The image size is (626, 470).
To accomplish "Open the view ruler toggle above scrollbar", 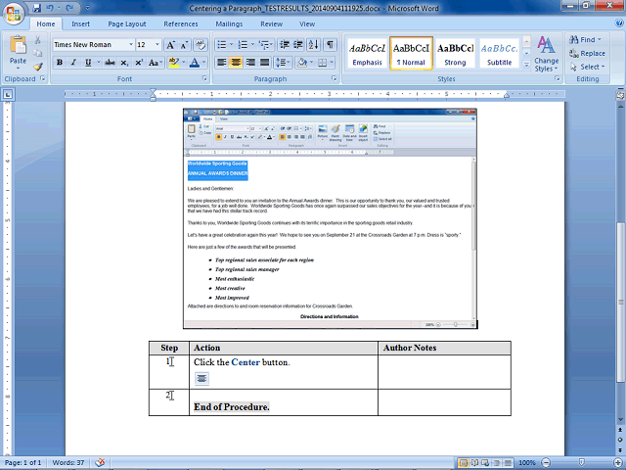I will [x=620, y=95].
